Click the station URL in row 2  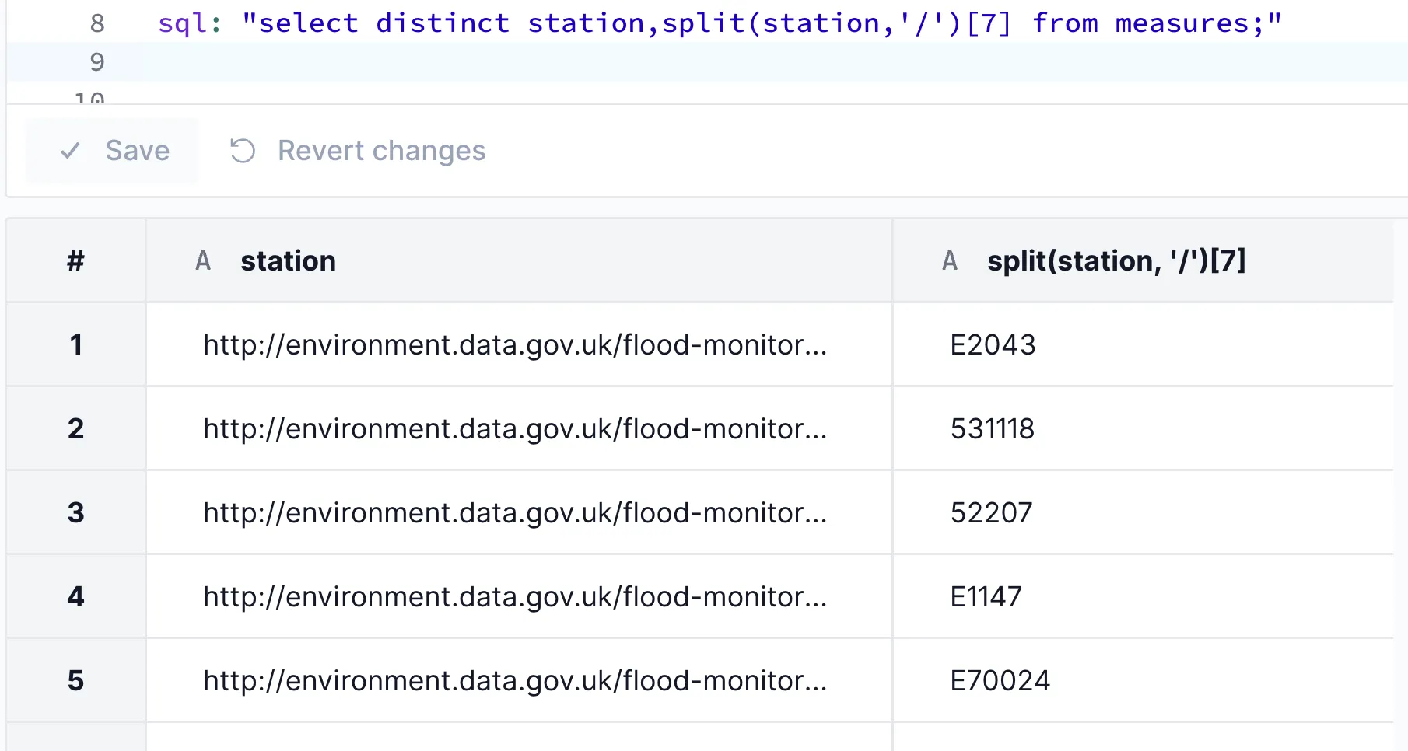514,428
